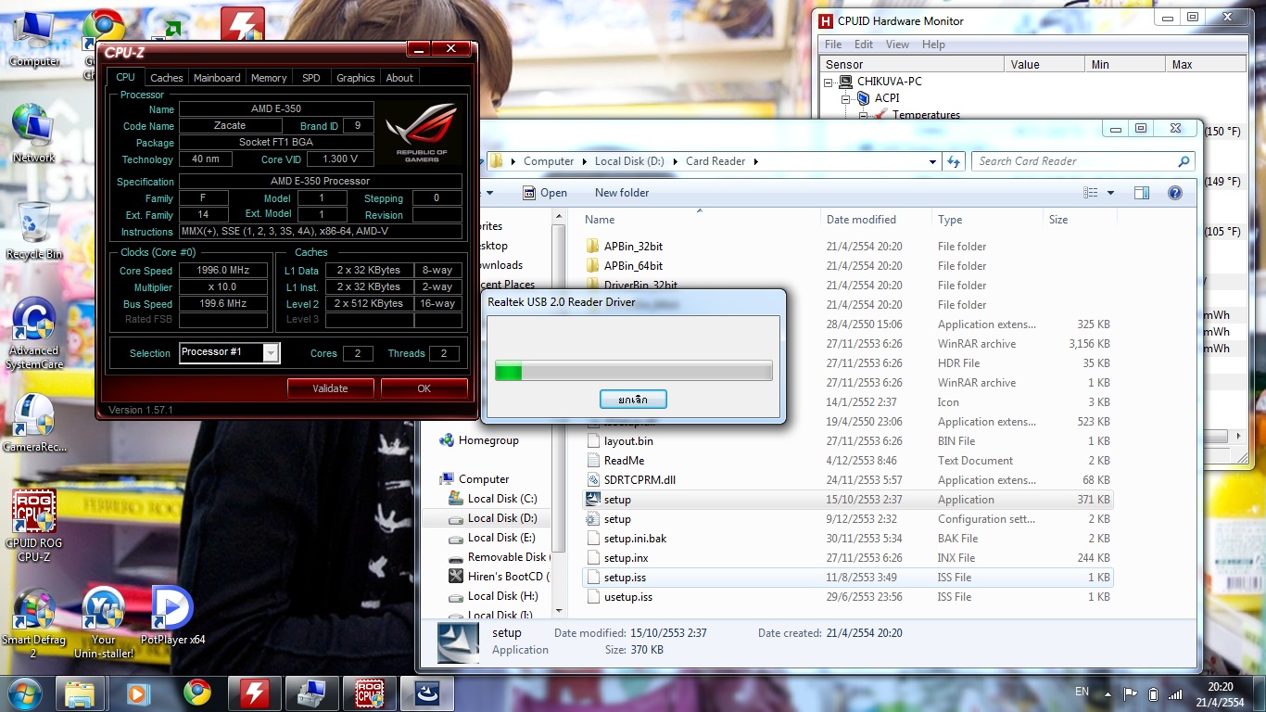Select the usetup.iss file
The width and height of the screenshot is (1266, 712).
click(627, 597)
